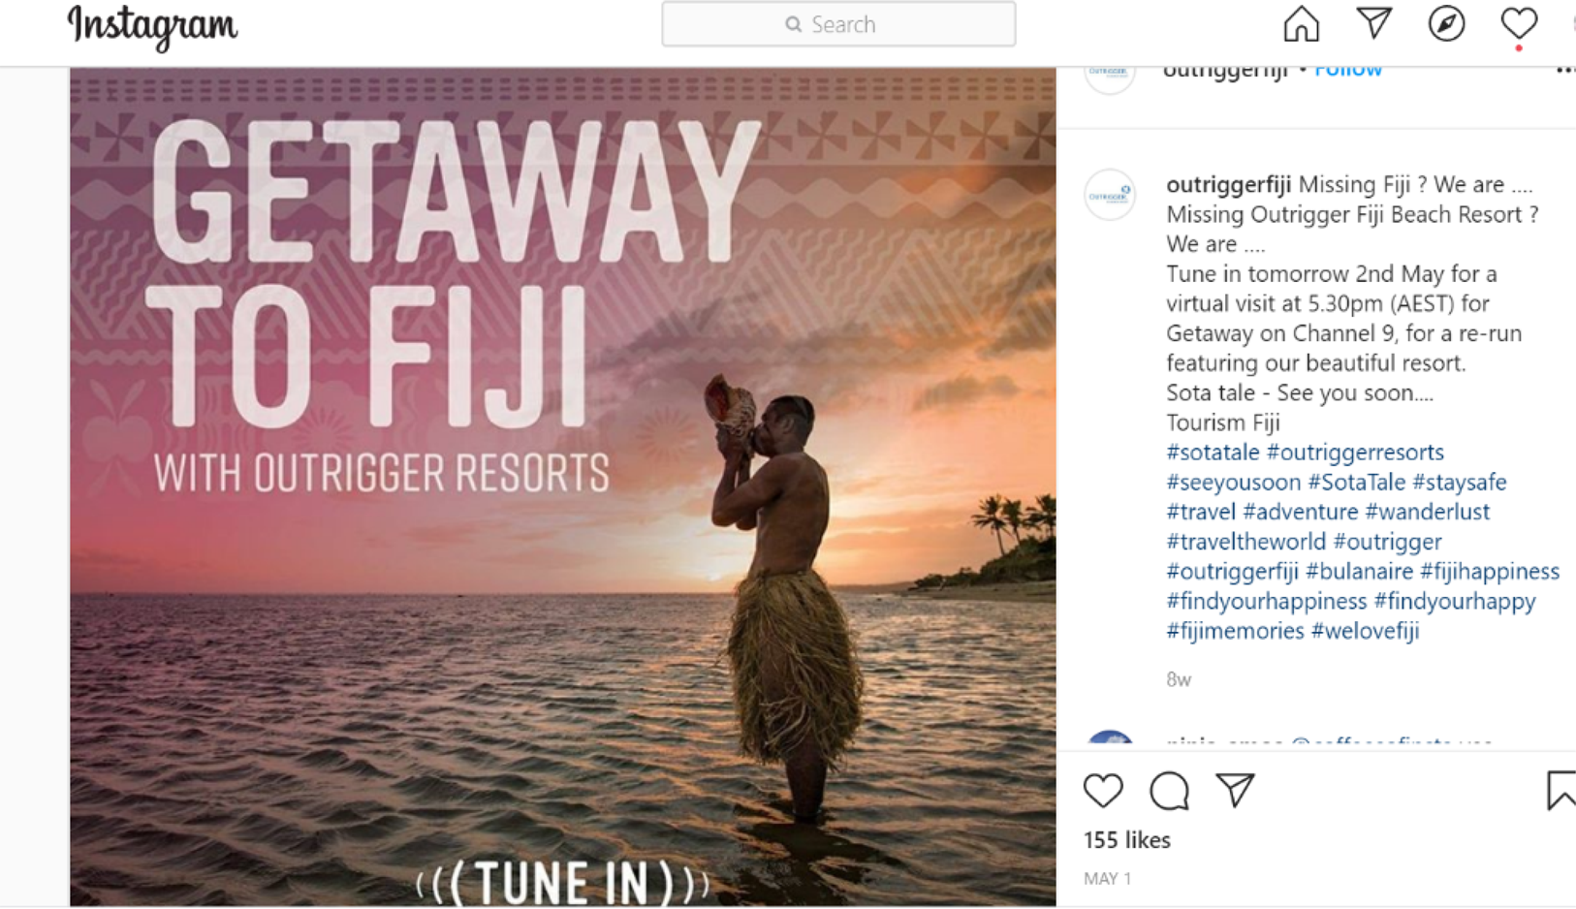The image size is (1576, 909).
Task: View the 155 likes list
Action: click(x=1127, y=840)
